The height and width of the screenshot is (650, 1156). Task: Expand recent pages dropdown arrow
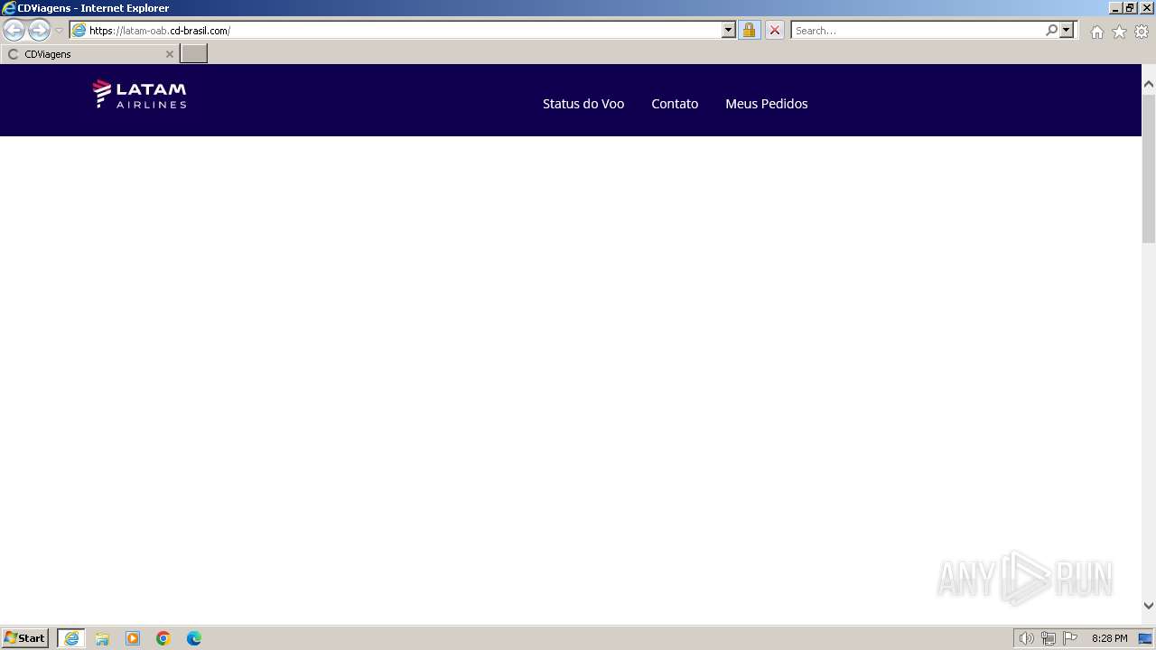pos(60,31)
